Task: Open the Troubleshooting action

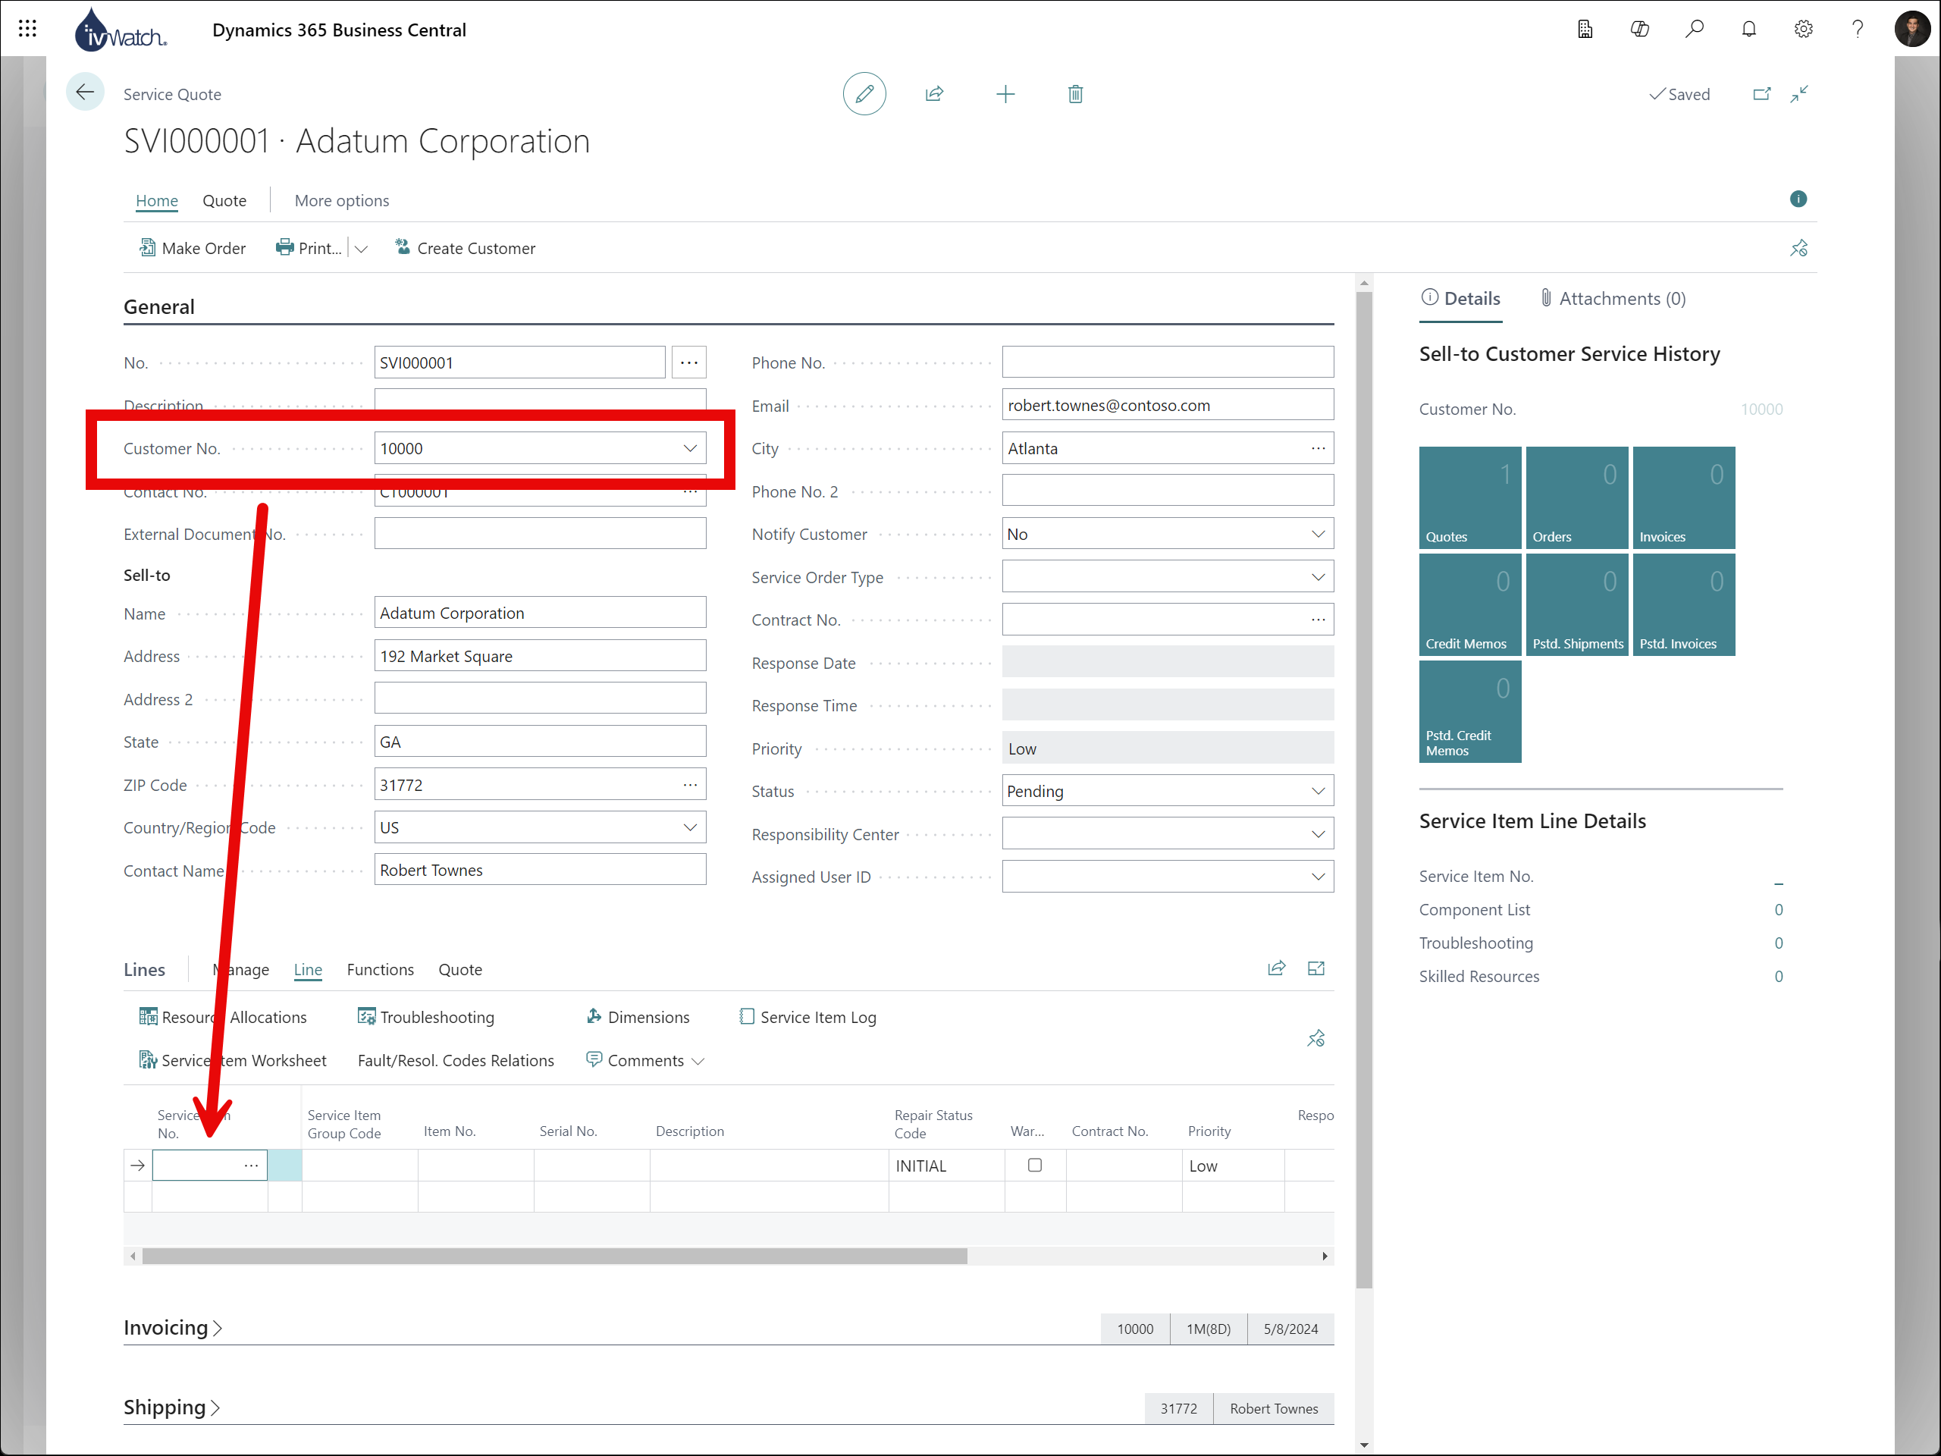Action: point(425,1017)
